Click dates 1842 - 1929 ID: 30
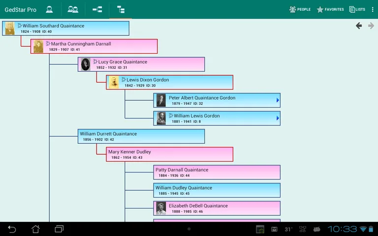 (140, 86)
